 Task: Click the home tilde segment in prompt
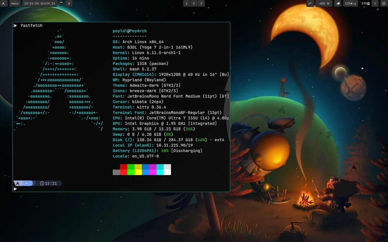(27, 183)
